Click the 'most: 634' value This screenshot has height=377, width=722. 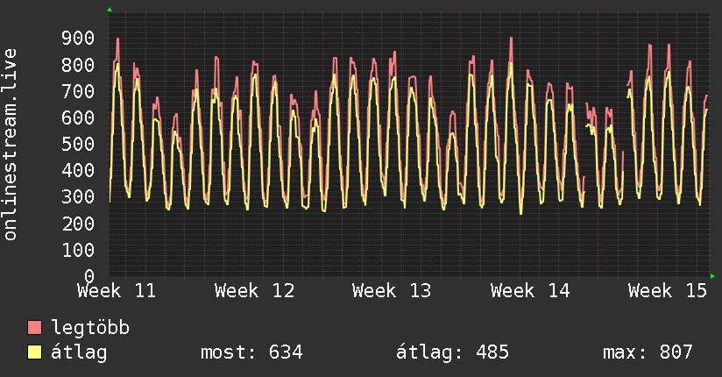[251, 352]
